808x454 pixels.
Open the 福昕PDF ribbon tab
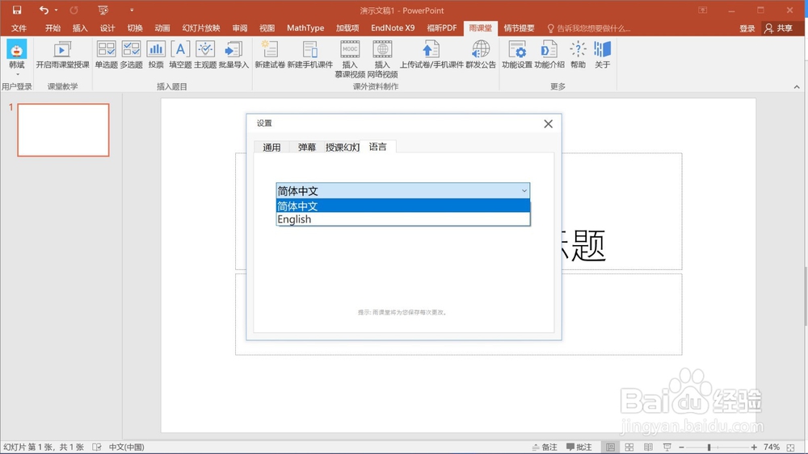[442, 27]
